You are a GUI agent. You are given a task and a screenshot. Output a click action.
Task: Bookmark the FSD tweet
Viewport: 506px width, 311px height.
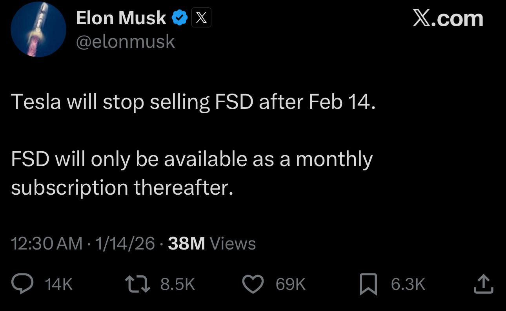368,284
